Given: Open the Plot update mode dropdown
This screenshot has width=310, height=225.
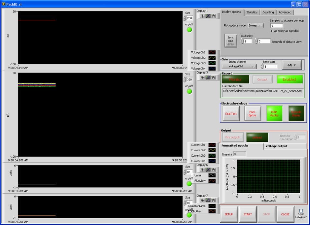Looking at the screenshot, I should 256,26.
